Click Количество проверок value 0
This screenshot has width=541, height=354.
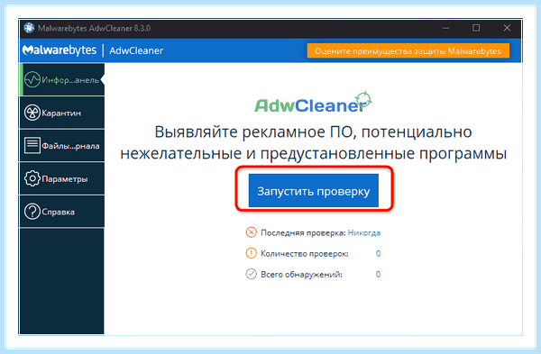click(378, 254)
